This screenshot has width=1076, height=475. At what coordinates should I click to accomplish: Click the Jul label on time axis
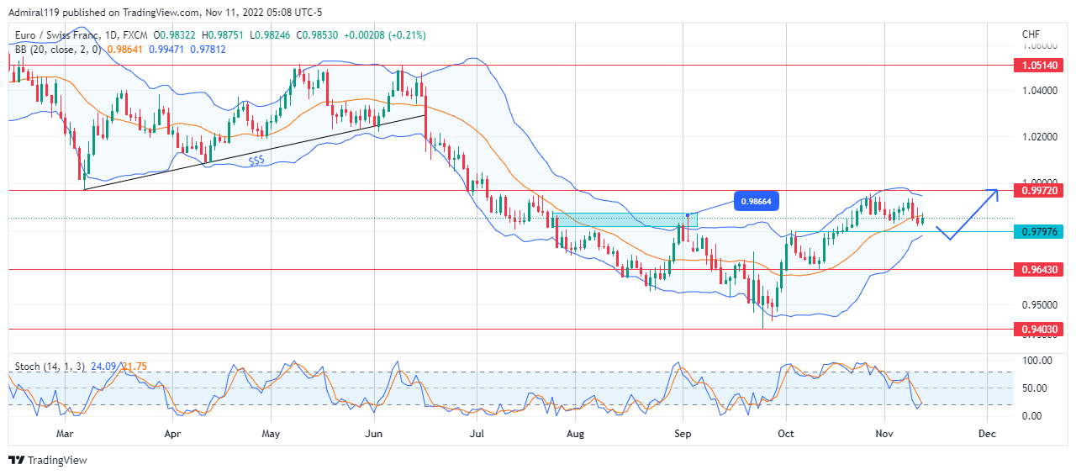pos(477,434)
